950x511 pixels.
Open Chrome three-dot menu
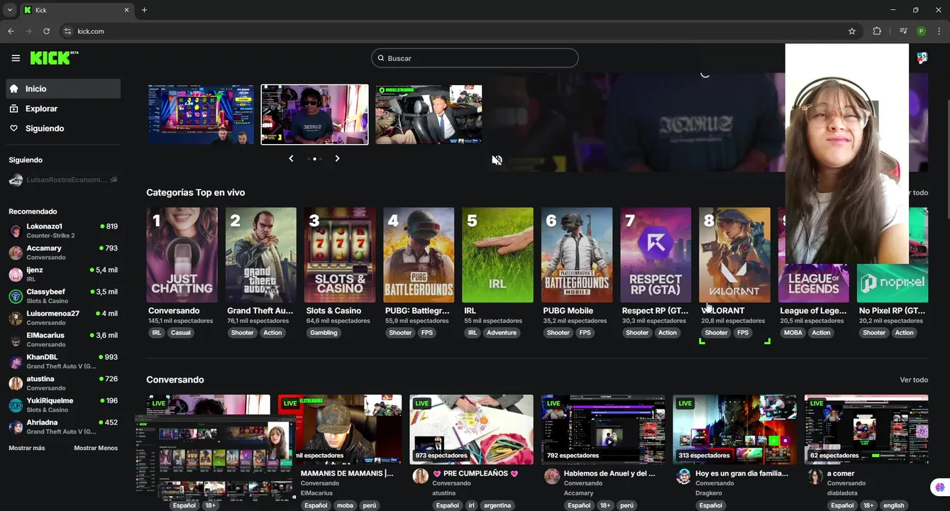(x=939, y=31)
